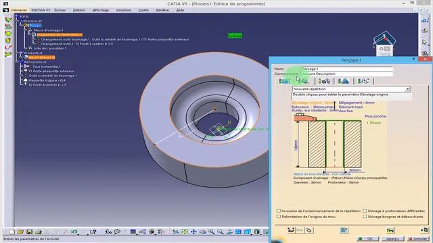
Task: Select T2 Foret à centrer D 2,5 resource
Action: click(47, 85)
